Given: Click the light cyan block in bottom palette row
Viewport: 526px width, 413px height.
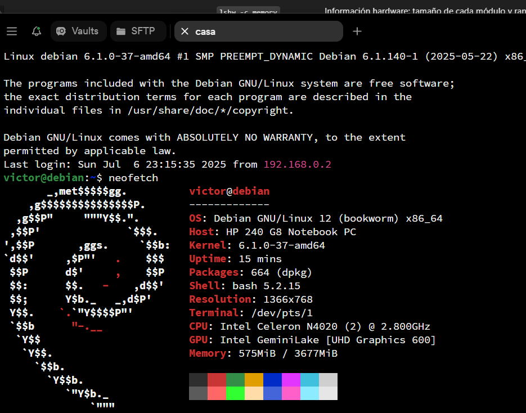Looking at the screenshot, I should 309,393.
